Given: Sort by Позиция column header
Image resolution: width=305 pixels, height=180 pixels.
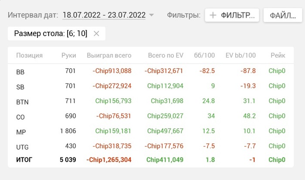Looking at the screenshot, I should click(x=29, y=56).
